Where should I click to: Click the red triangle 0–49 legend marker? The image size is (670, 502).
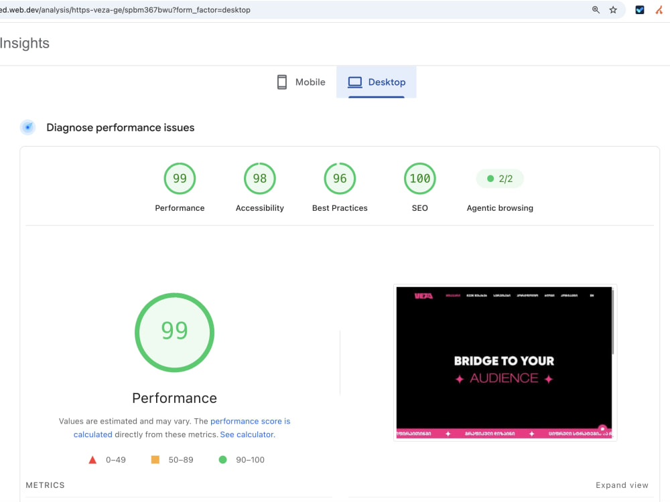[92, 460]
